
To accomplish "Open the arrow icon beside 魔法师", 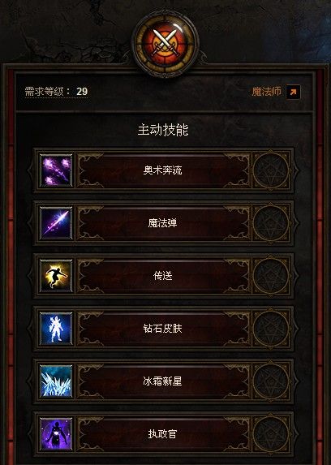I will click(x=293, y=92).
